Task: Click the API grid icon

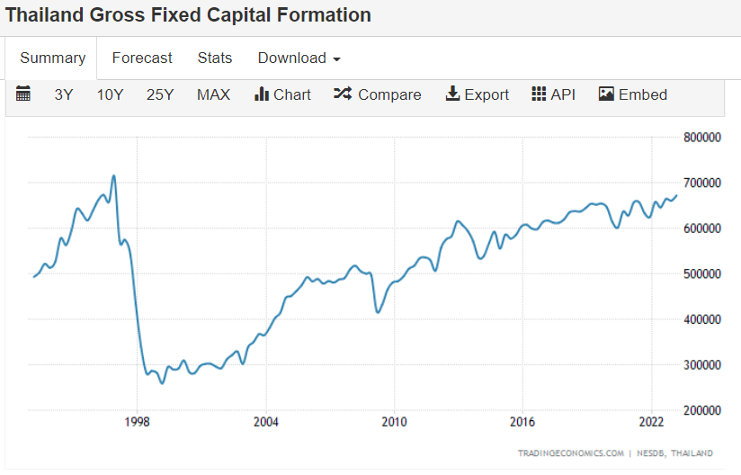Action: click(539, 94)
